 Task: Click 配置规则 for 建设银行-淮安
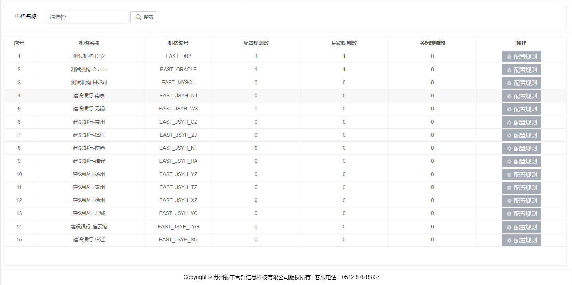tap(521, 161)
